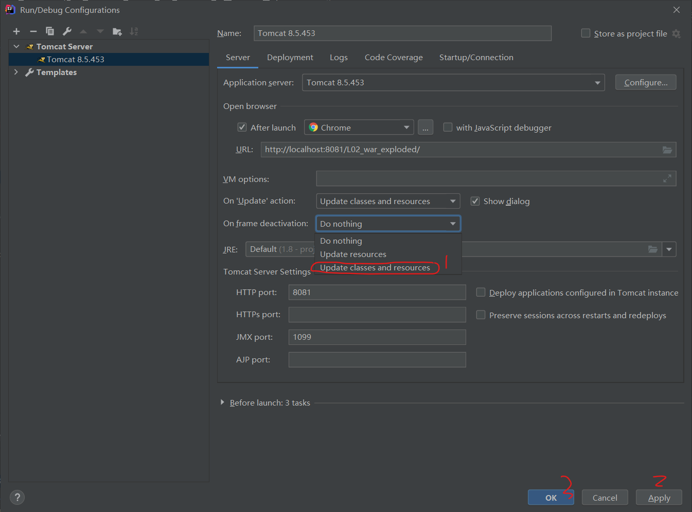This screenshot has height=512, width=692.
Task: Open On 'Update' action dropdown
Action: (388, 201)
